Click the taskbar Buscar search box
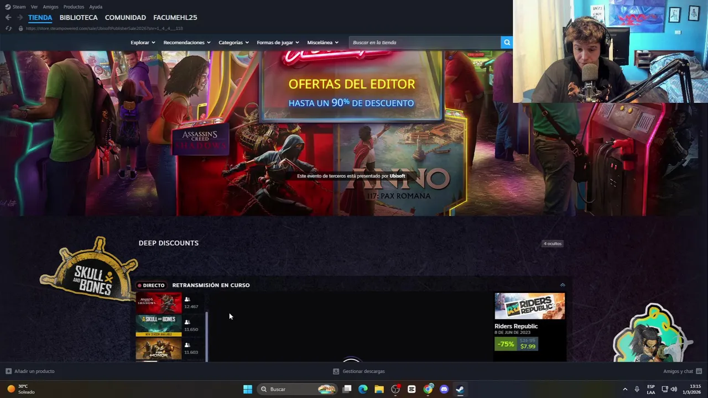The image size is (708, 398). 298,389
